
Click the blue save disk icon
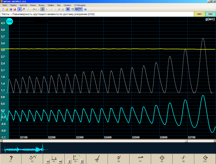11,9
